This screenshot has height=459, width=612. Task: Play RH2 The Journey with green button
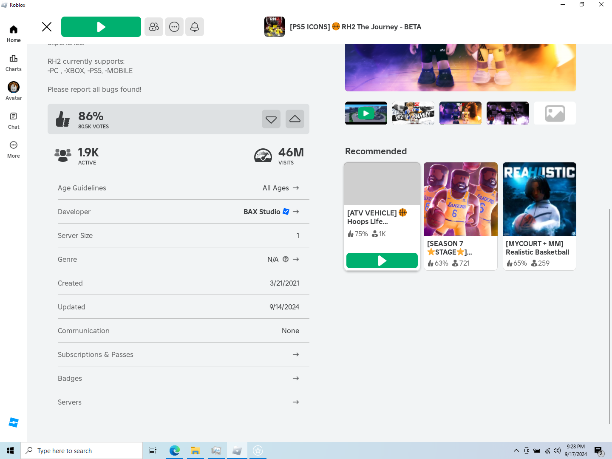coord(101,27)
